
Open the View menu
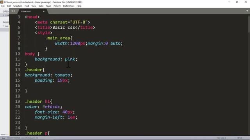[34, 6]
